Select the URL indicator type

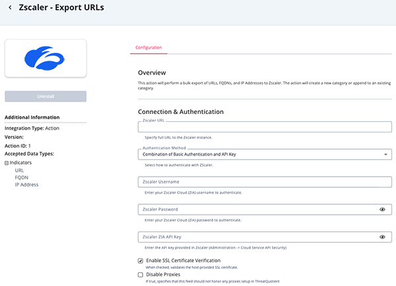pos(19,170)
